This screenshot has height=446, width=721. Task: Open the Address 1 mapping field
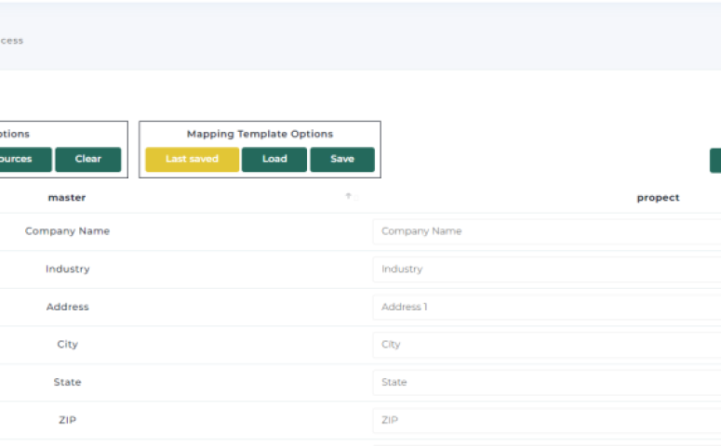pos(546,307)
